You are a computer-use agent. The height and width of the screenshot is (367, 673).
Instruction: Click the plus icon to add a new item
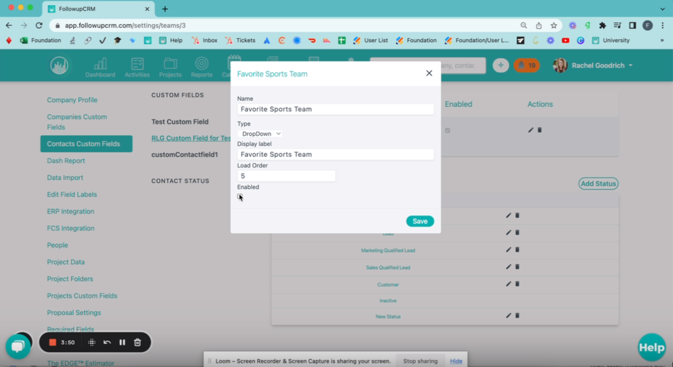[501, 65]
